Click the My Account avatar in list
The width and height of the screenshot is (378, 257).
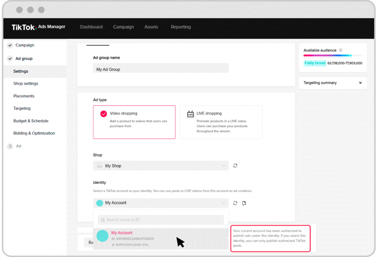point(103,236)
